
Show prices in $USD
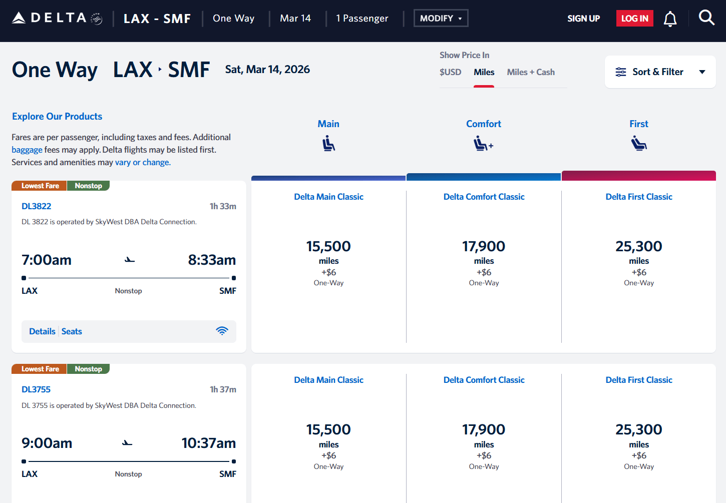click(450, 72)
